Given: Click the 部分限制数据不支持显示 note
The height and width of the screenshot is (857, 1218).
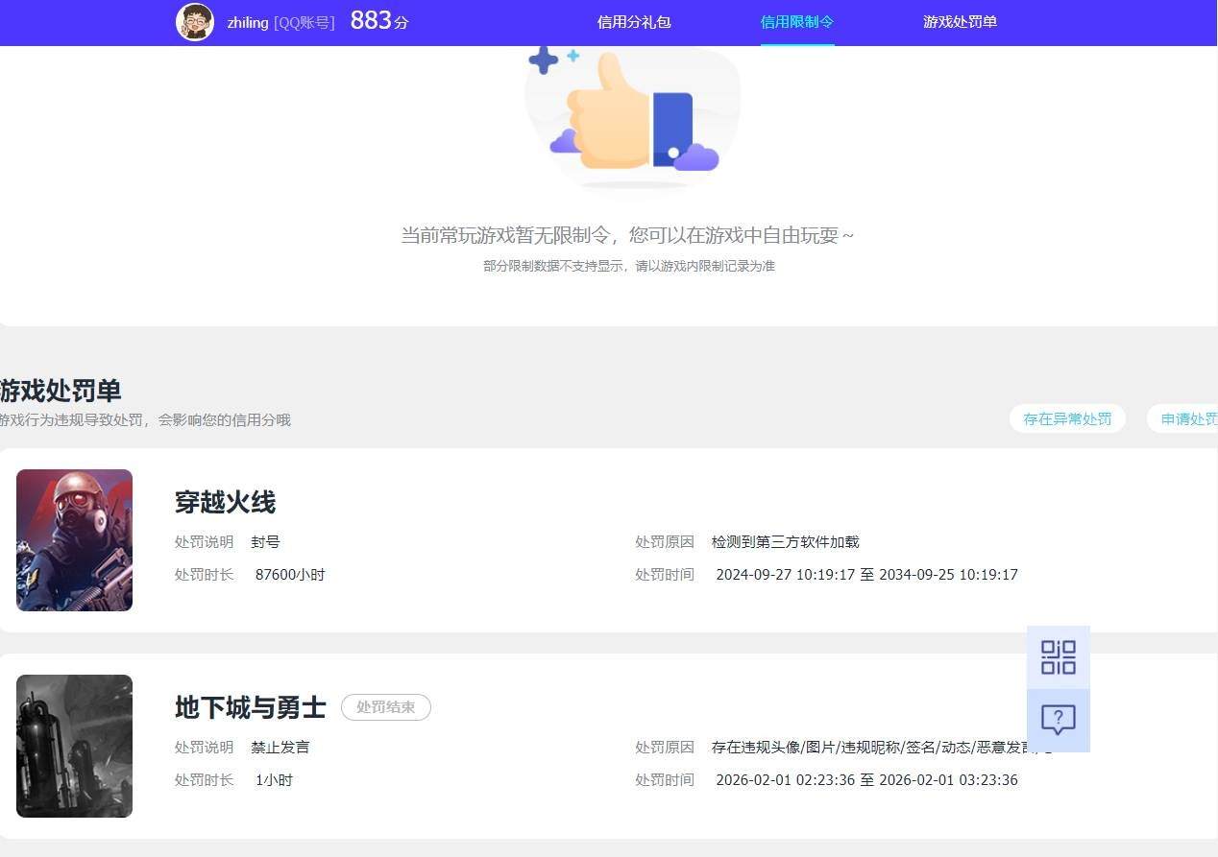Looking at the screenshot, I should pyautogui.click(x=629, y=266).
